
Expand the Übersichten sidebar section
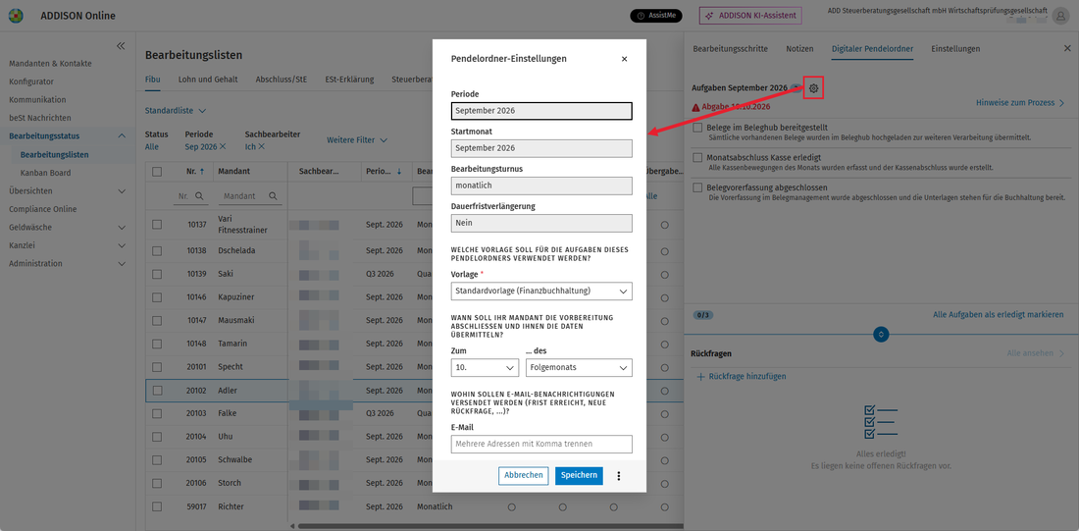pyautogui.click(x=122, y=190)
